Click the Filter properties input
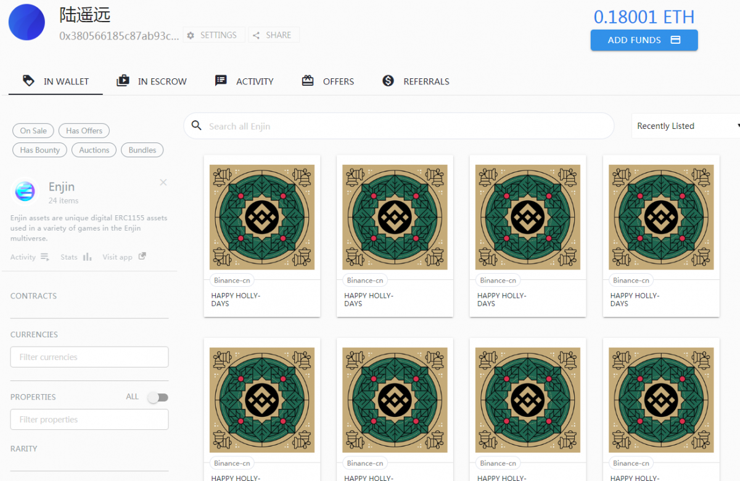Viewport: 740px width, 481px height. pyautogui.click(x=89, y=419)
